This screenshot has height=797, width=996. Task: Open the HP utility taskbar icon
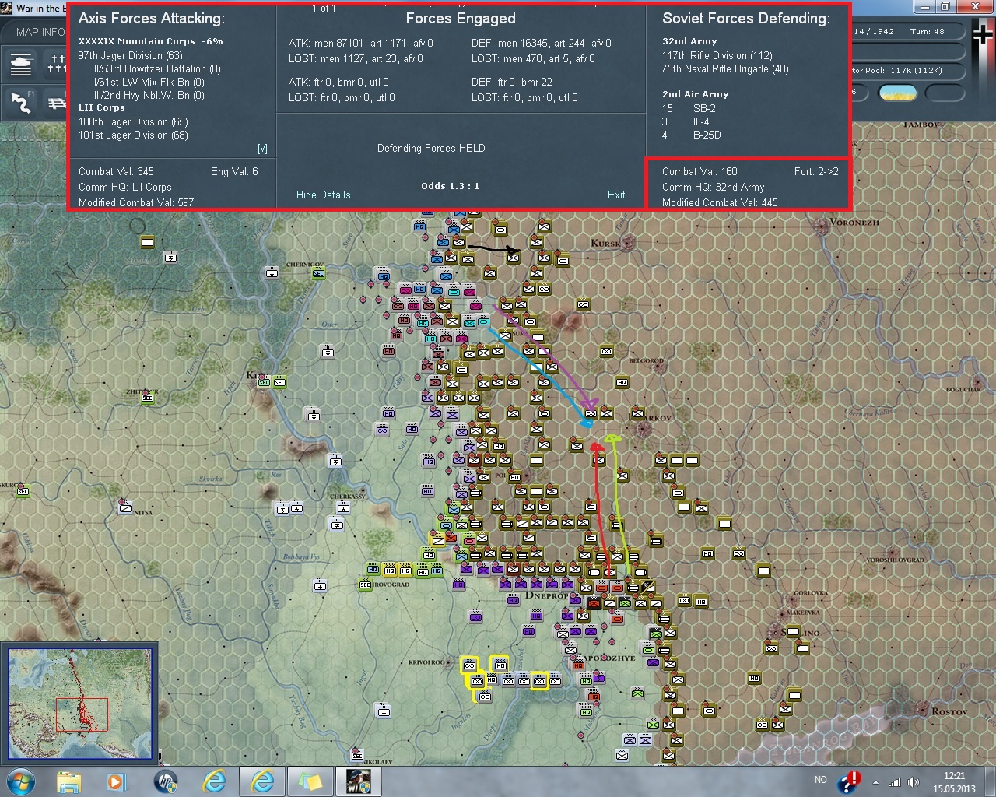165,781
